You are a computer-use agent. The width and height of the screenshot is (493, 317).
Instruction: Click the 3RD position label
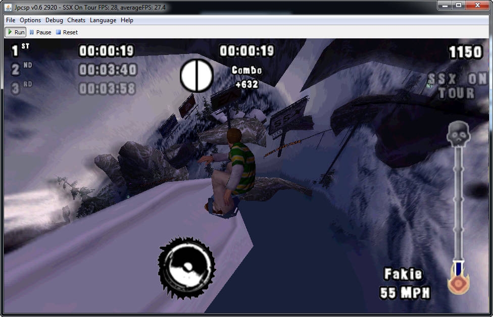pos(21,88)
